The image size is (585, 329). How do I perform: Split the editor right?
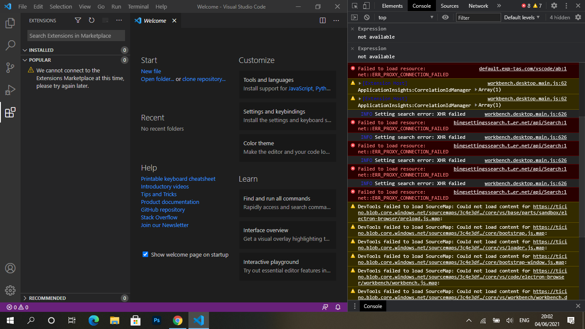(x=323, y=21)
